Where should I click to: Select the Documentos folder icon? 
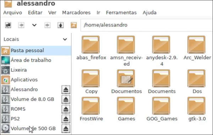126,79
